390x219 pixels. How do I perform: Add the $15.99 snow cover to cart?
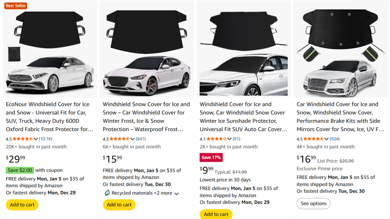[x=119, y=205]
